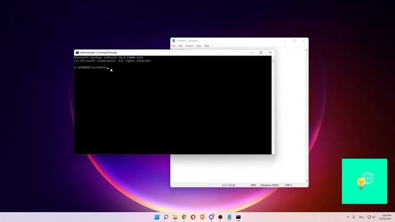Close the Command Prompt window
Image resolution: width=395 pixels, height=222 pixels.
click(270, 52)
